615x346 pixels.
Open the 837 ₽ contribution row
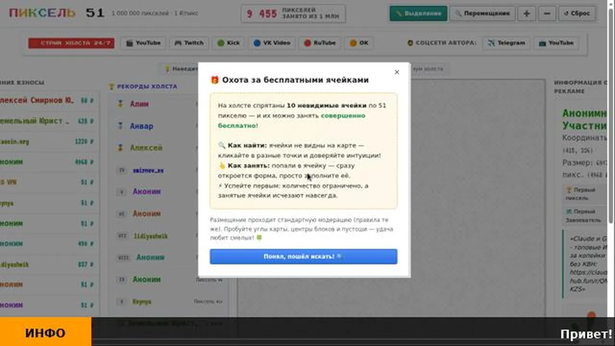tap(48, 265)
